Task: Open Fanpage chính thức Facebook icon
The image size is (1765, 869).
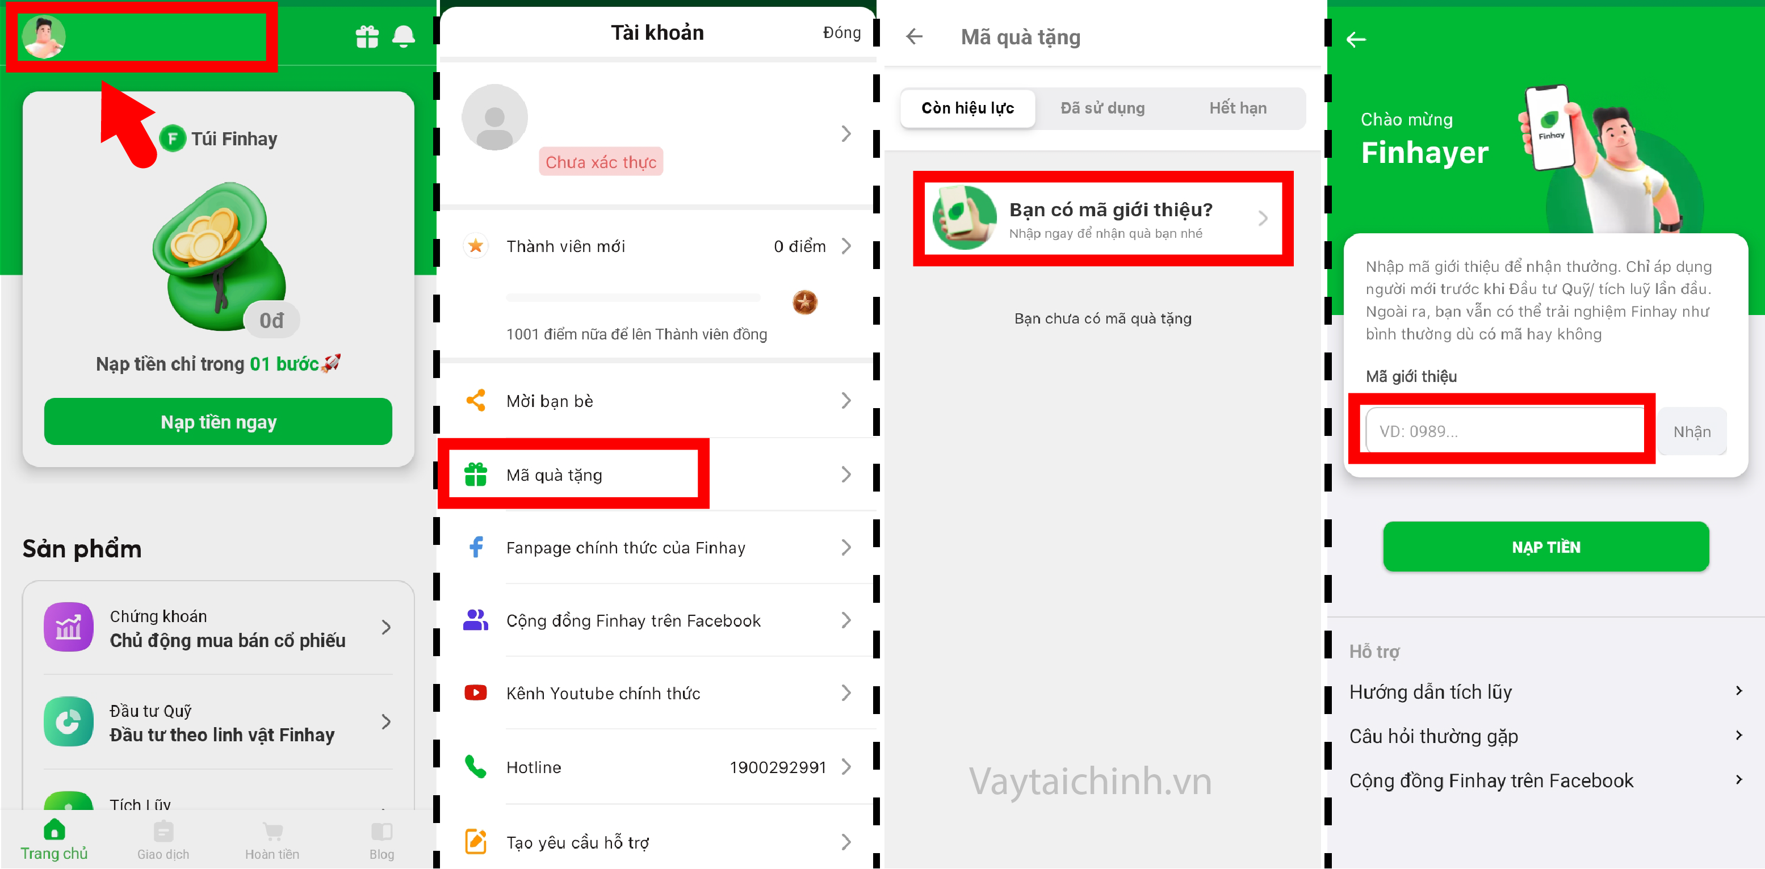Action: pos(474,548)
